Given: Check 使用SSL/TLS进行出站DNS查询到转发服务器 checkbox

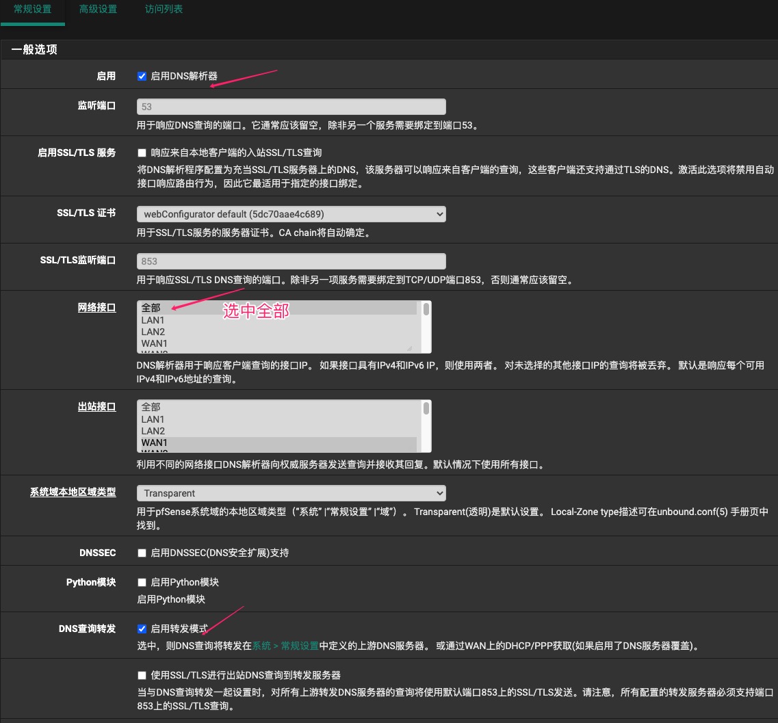Looking at the screenshot, I should pos(142,675).
